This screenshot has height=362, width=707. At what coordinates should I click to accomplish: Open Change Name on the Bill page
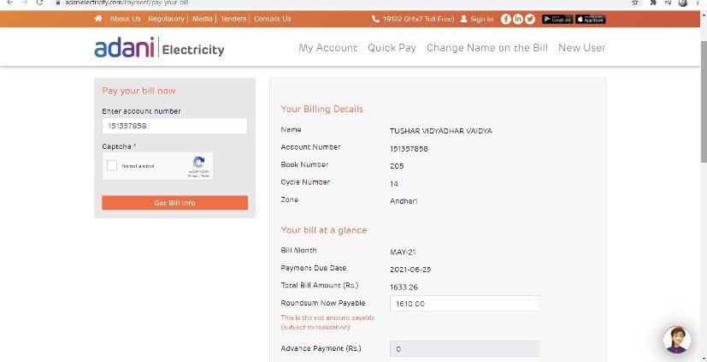click(487, 48)
